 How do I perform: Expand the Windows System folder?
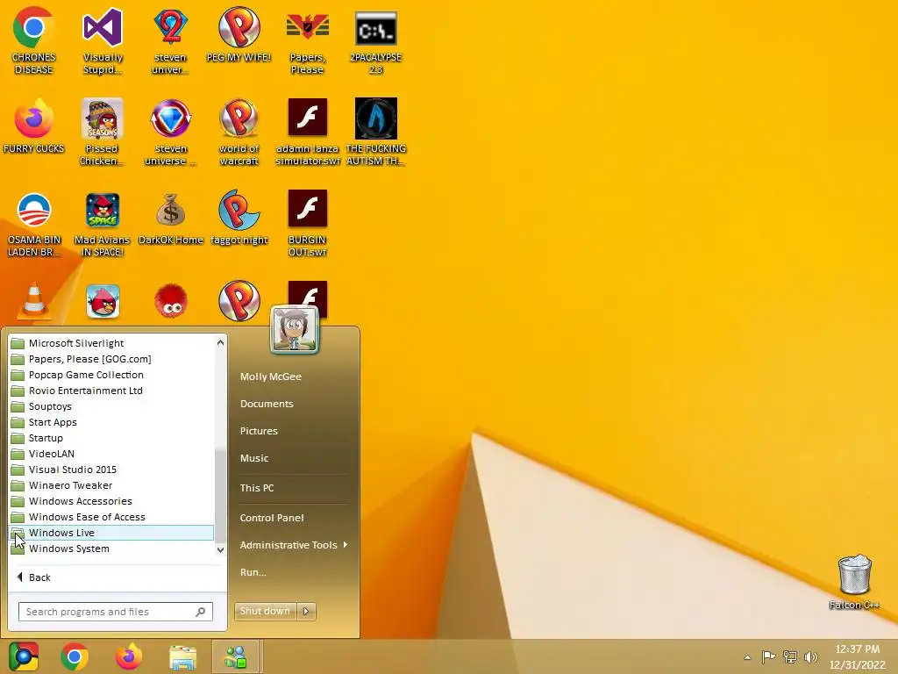(111, 549)
